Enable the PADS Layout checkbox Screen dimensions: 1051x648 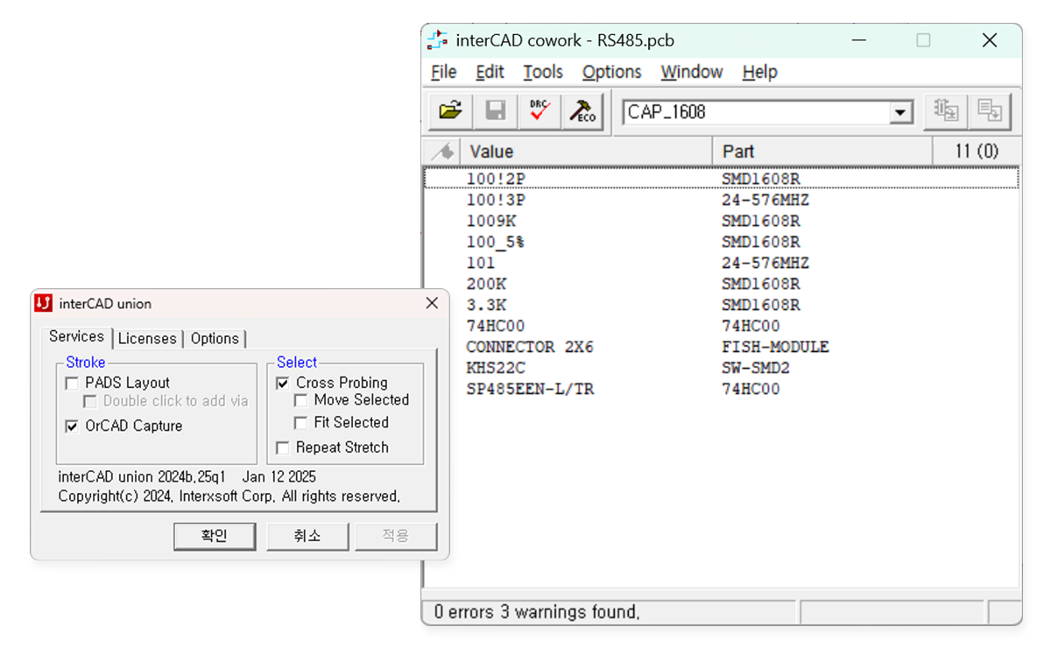pos(73,383)
